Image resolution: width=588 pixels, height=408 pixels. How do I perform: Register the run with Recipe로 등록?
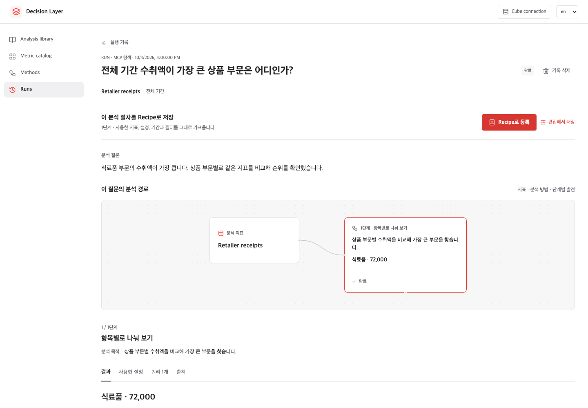509,122
